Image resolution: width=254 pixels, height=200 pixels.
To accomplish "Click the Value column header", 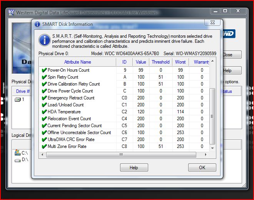I will 141,62.
